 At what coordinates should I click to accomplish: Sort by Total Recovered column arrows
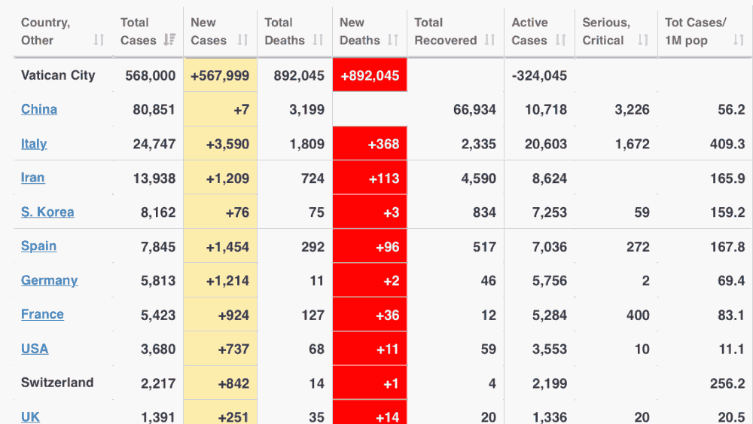pos(489,40)
